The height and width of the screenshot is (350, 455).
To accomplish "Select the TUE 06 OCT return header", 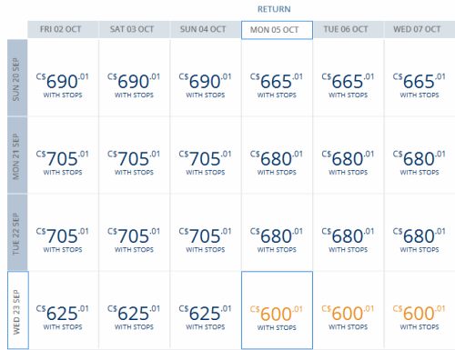I will point(349,29).
